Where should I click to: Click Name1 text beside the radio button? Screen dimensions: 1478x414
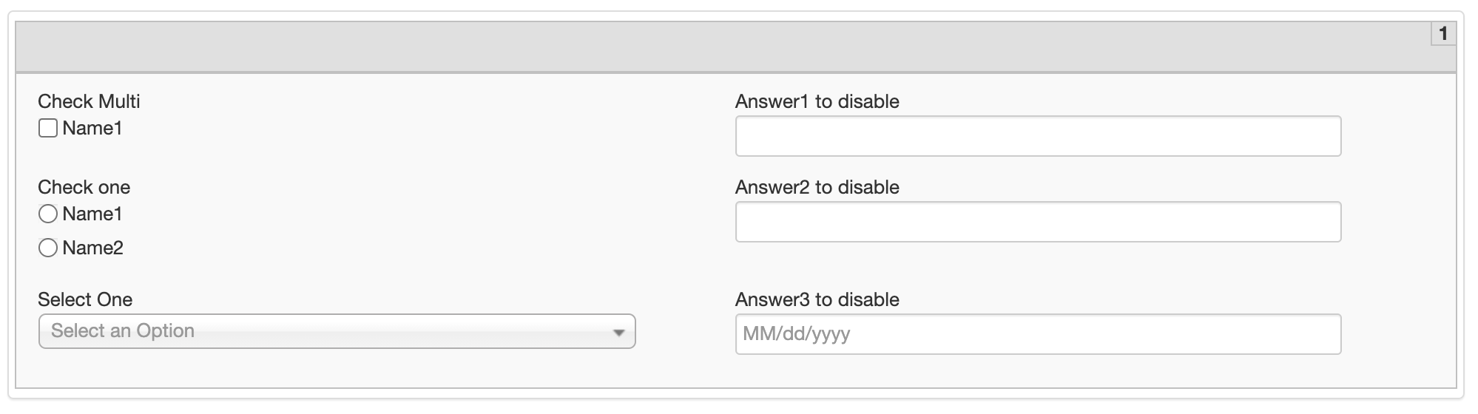[92, 214]
